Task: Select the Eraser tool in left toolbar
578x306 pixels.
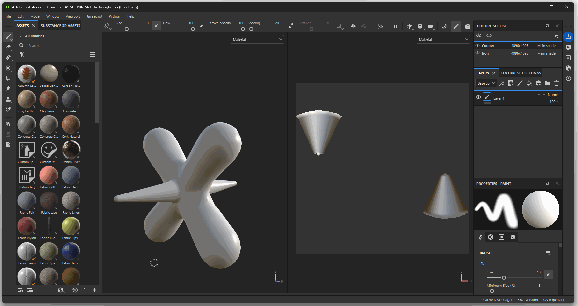Action: (x=8, y=47)
